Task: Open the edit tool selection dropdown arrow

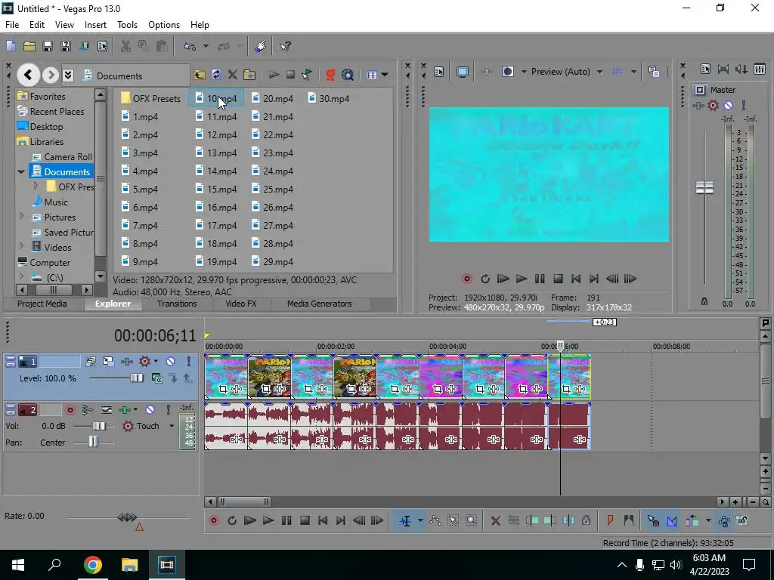Action: coord(420,520)
